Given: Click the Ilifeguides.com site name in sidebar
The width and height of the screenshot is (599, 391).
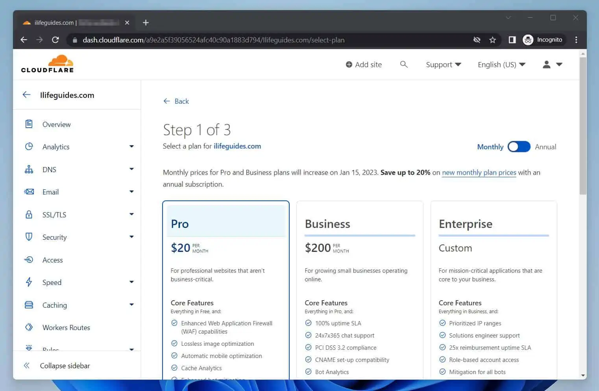Looking at the screenshot, I should pyautogui.click(x=67, y=95).
